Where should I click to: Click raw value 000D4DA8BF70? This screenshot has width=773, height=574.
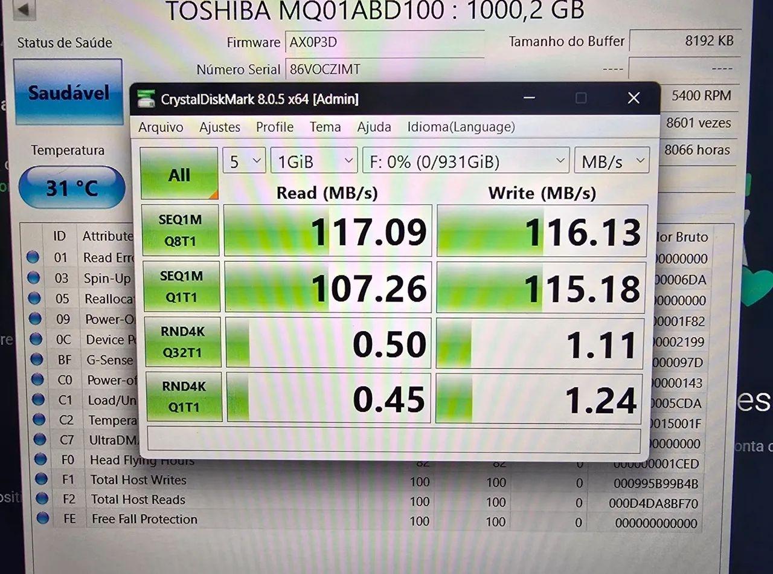[653, 503]
